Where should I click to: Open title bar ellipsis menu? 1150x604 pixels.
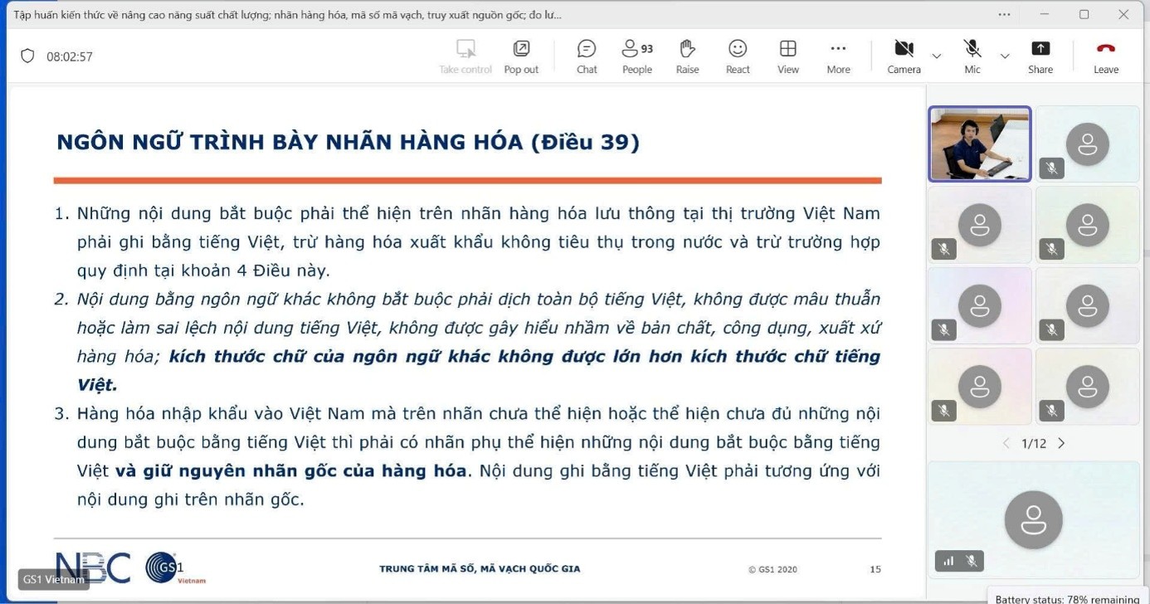[1005, 14]
